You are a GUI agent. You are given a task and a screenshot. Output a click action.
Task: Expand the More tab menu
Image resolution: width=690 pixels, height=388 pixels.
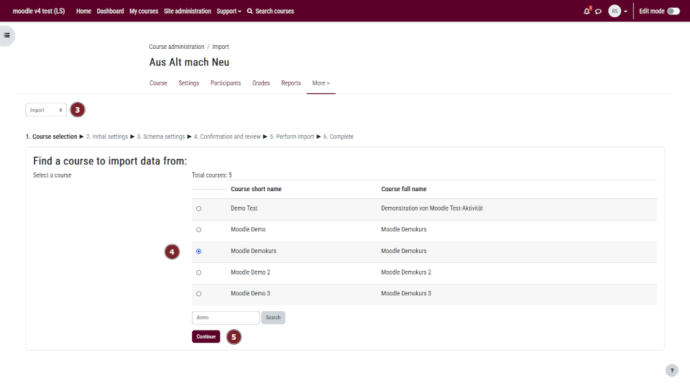(x=321, y=83)
